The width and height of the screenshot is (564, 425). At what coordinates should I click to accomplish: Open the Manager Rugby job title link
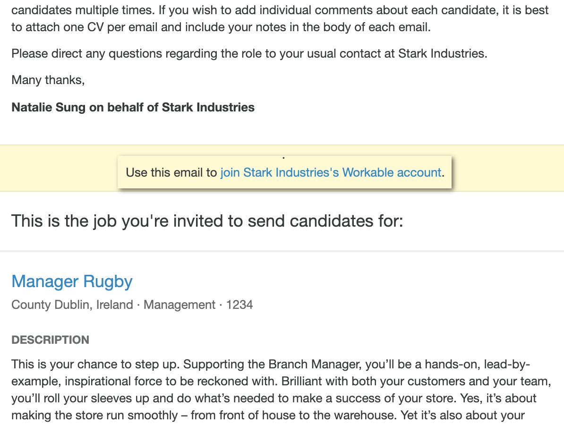pos(72,281)
